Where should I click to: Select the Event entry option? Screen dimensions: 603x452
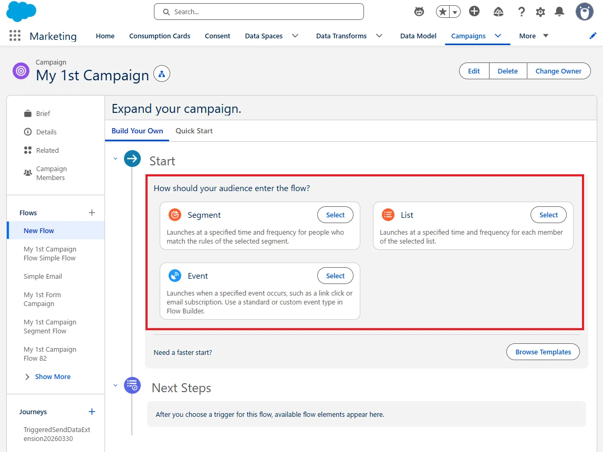(x=335, y=276)
